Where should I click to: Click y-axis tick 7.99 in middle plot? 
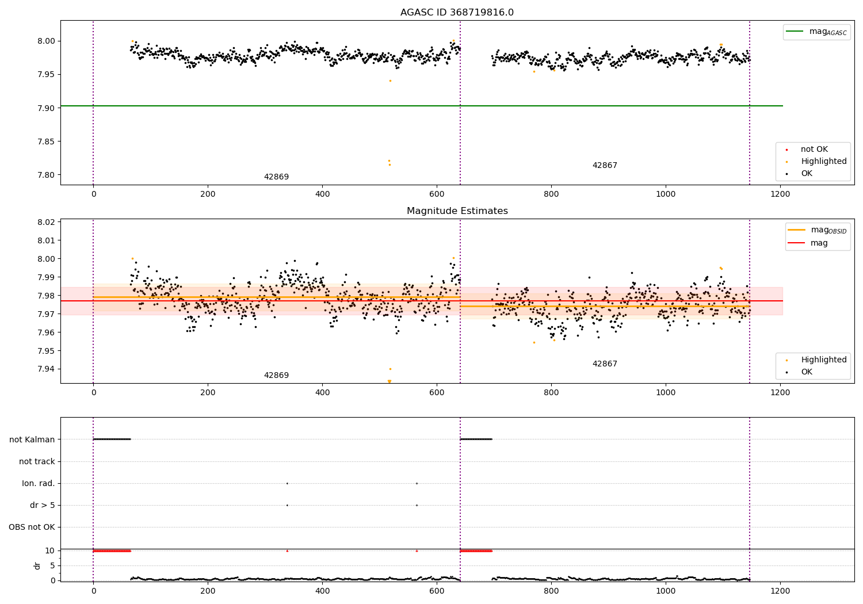[47, 277]
